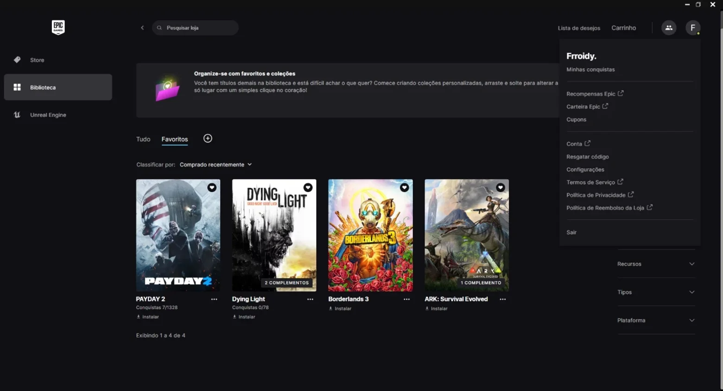Click the PAYDAY 2 game title
This screenshot has height=391, width=723.
151,299
